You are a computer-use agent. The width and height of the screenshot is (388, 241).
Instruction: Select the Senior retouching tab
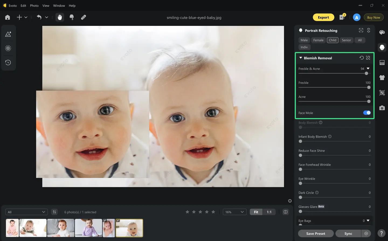(347, 40)
